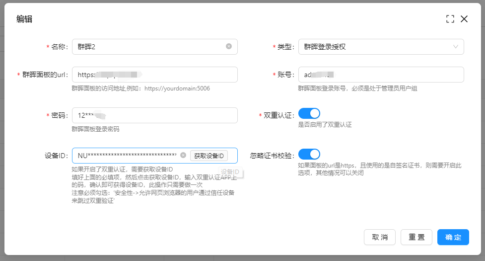Clear the 设备ID field using its clear icon
Viewport: 485px width, 261px height.
pyautogui.click(x=183, y=156)
